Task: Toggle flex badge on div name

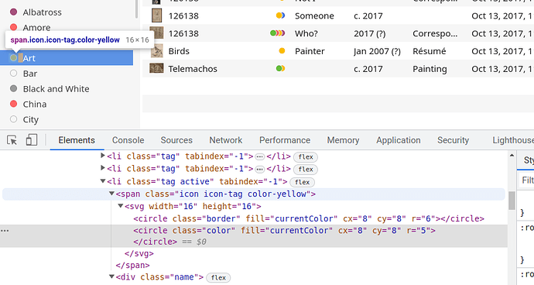Action: (x=218, y=277)
